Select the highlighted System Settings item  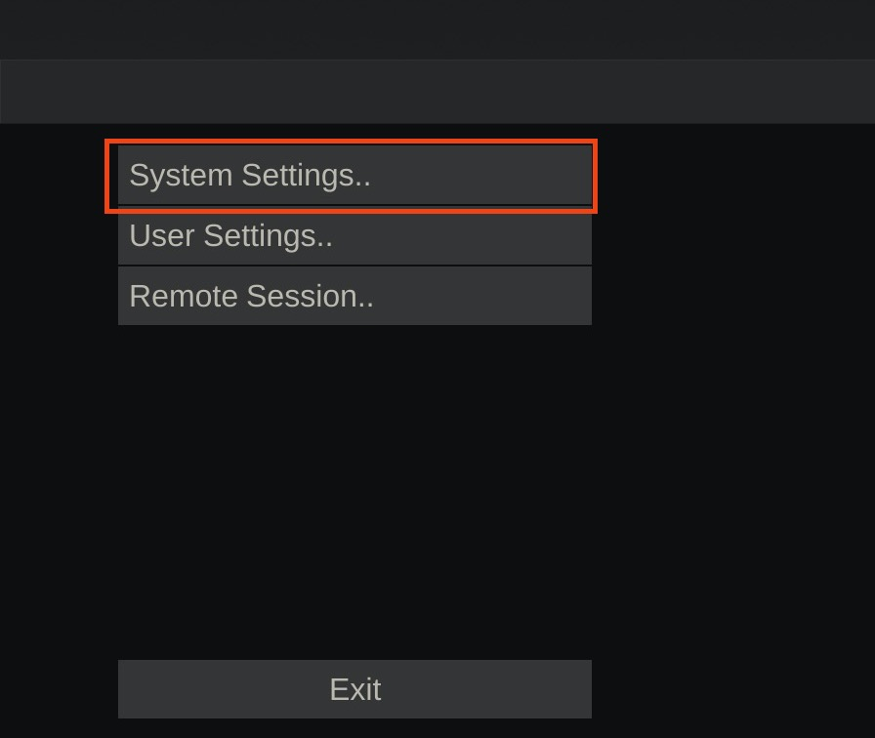[354, 175]
